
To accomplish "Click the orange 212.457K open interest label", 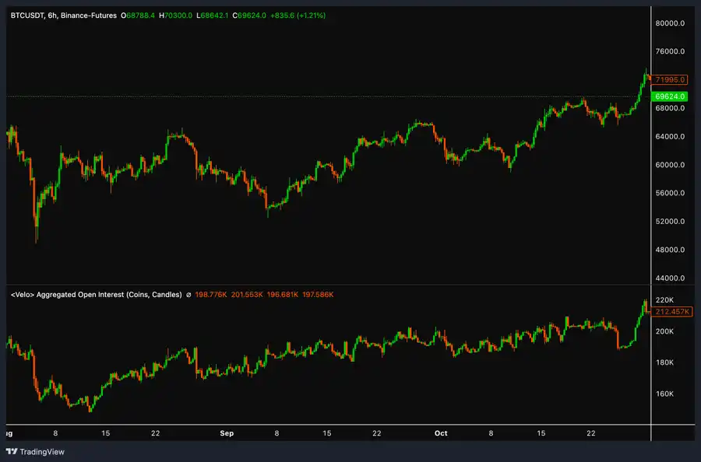I will tap(671, 312).
